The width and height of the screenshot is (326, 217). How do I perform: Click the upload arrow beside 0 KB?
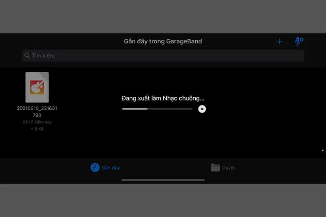[x=32, y=129]
